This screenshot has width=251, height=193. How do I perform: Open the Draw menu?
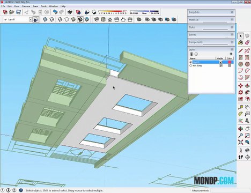(35, 6)
